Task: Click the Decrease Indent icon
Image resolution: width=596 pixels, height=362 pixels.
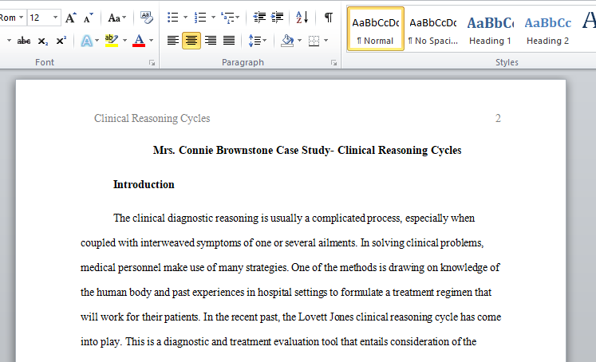Action: coord(259,18)
